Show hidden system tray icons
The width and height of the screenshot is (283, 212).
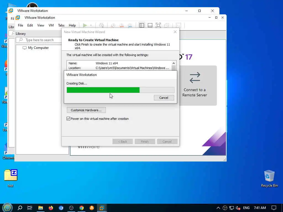click(218, 208)
